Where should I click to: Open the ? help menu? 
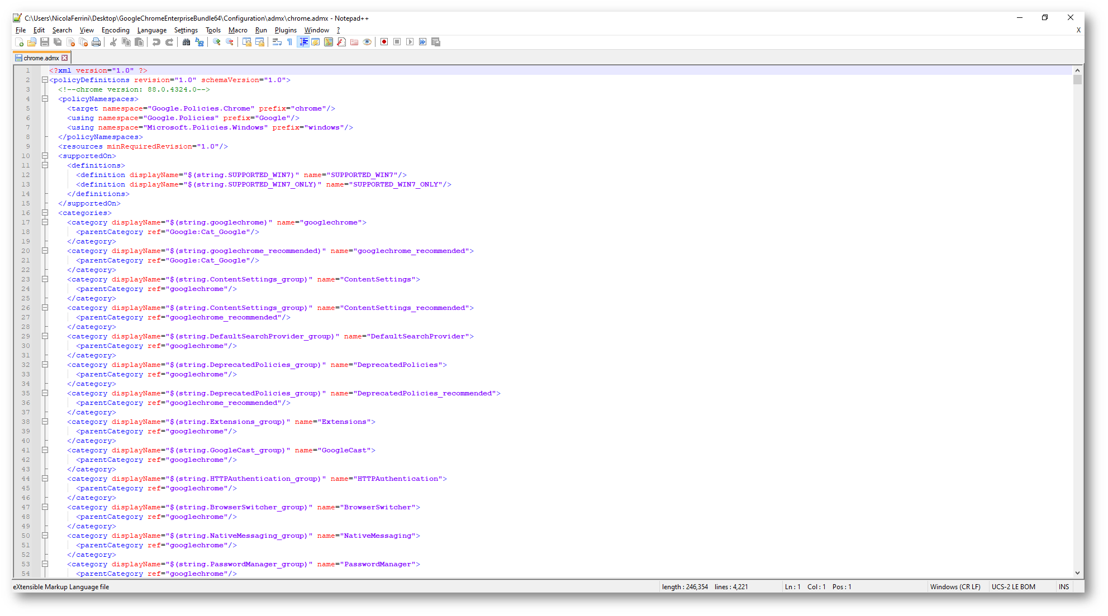pos(338,30)
